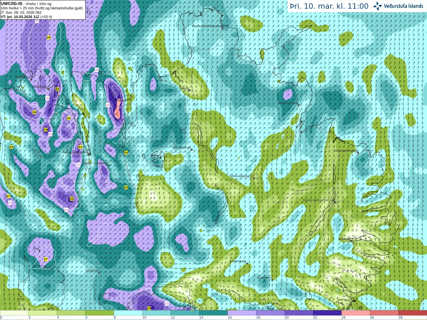Click the Mývatn station label

(155, 155)
